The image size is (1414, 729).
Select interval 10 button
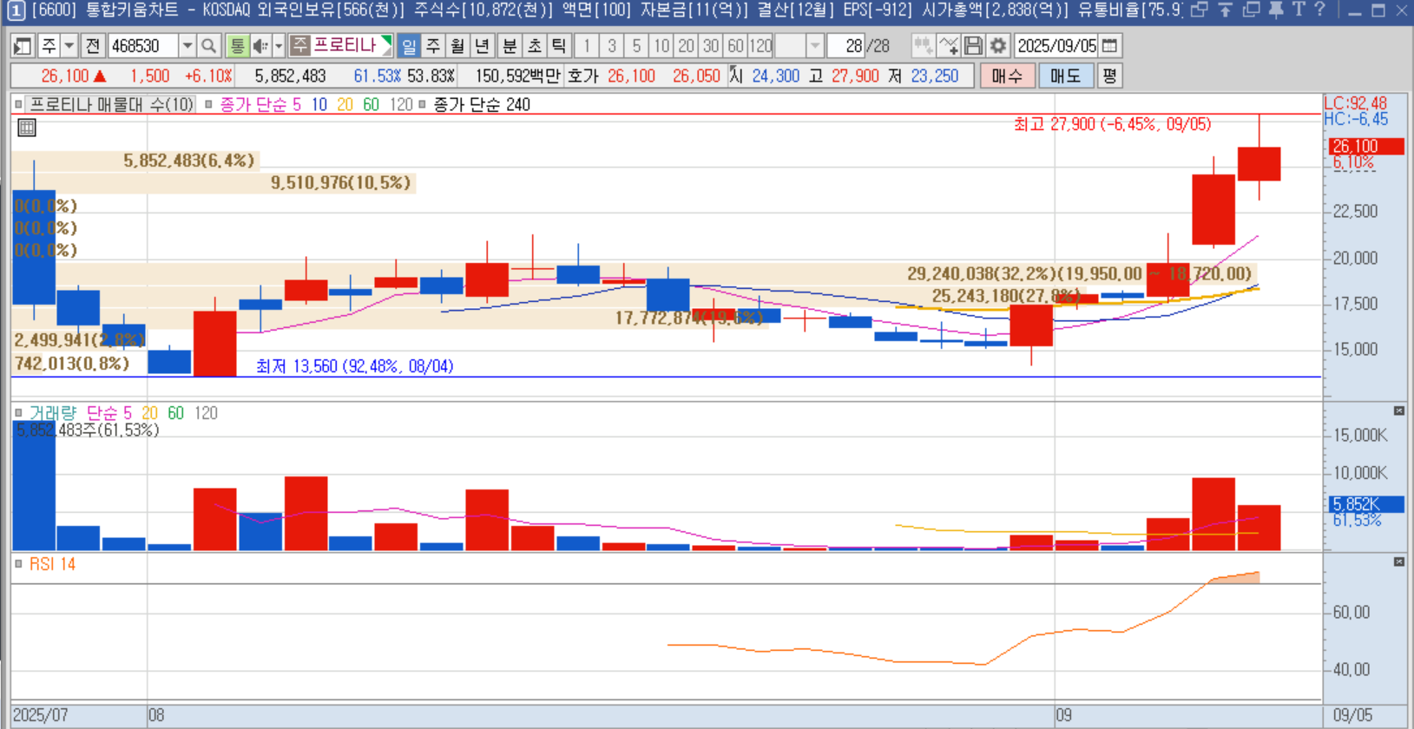pyautogui.click(x=661, y=45)
